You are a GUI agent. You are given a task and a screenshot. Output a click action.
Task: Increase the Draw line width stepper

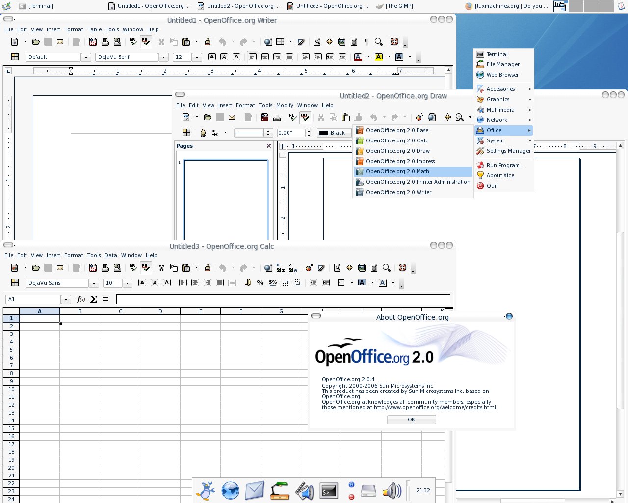coord(309,131)
